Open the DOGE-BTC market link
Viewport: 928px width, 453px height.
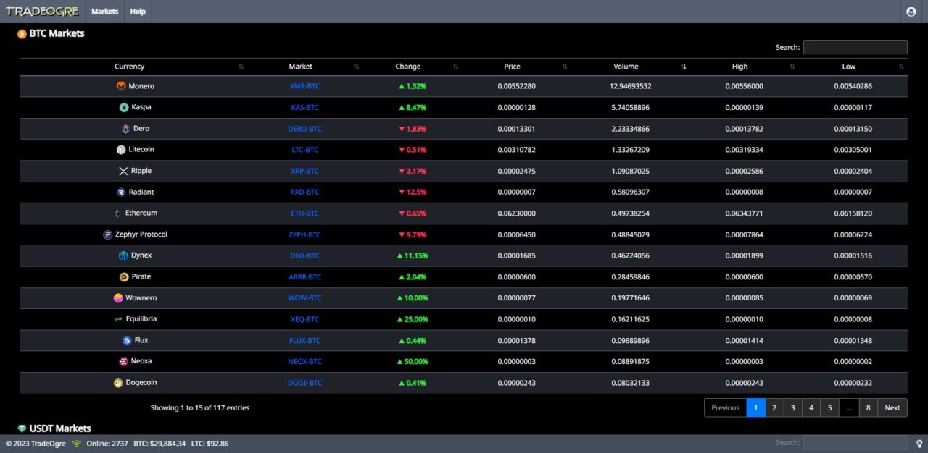tap(304, 383)
